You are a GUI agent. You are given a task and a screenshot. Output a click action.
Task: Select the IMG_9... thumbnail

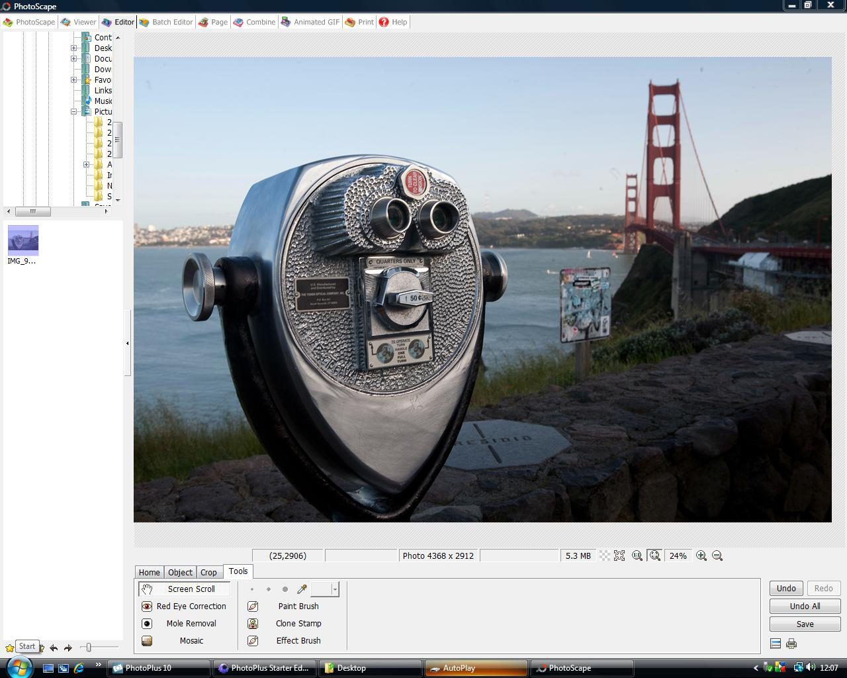pyautogui.click(x=22, y=244)
